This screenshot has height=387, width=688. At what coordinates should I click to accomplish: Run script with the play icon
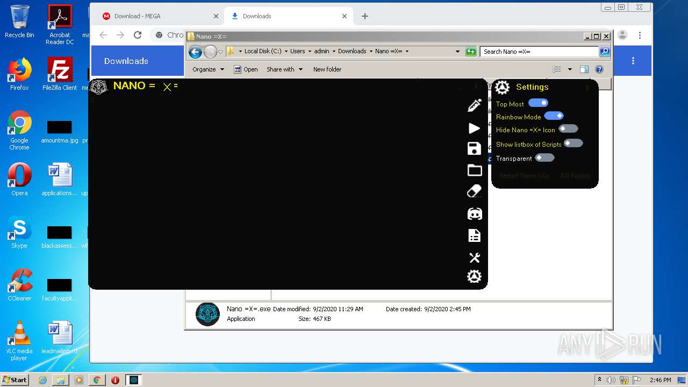(474, 128)
